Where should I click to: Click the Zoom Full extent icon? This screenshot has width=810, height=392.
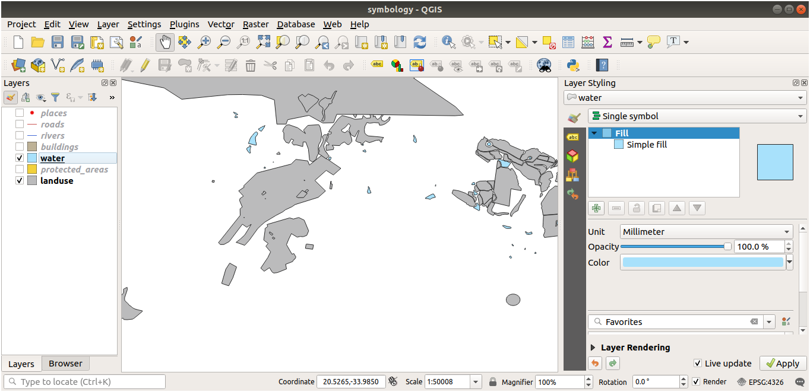[x=263, y=42]
